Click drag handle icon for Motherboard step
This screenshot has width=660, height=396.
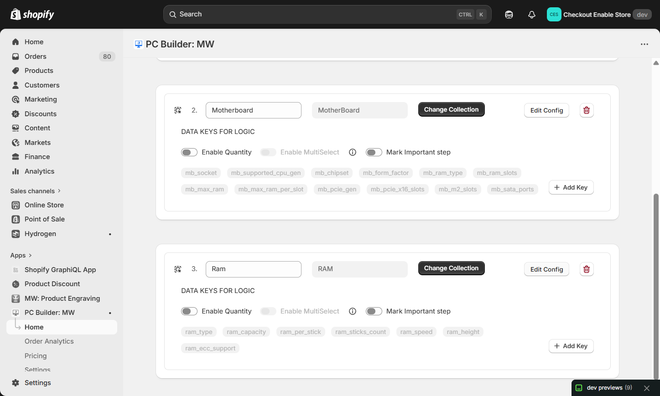coord(178,110)
